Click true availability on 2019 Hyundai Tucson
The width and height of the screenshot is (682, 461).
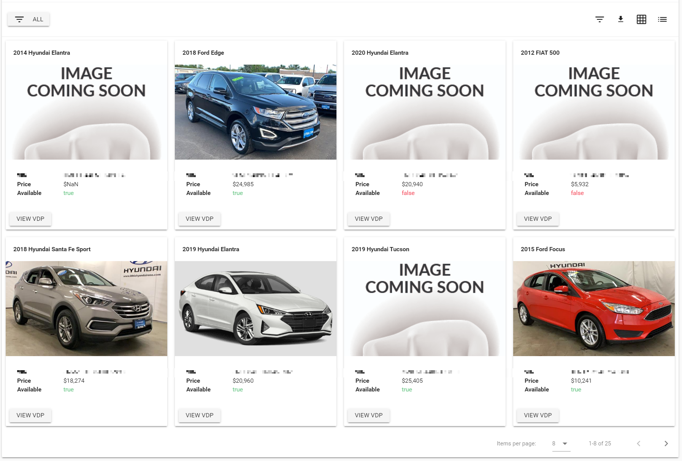[407, 390]
